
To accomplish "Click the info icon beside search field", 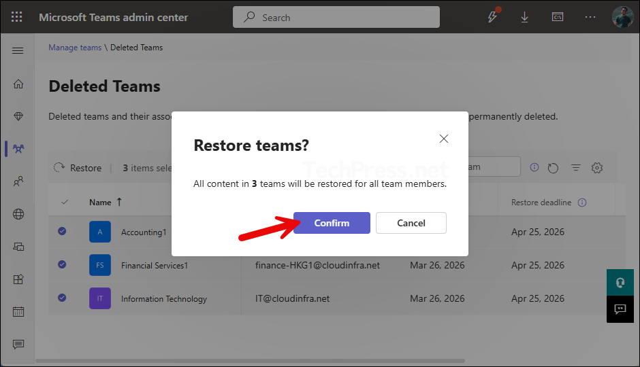I will click(534, 167).
